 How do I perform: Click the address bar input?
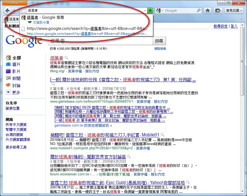pos(85,11)
